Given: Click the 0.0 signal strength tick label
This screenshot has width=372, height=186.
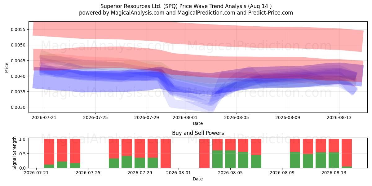Looking at the screenshot, I should 23,168.
